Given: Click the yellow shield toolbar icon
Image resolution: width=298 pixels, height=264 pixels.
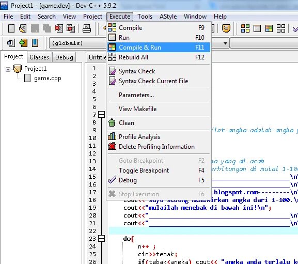Looking at the screenshot, I should pos(226,28).
